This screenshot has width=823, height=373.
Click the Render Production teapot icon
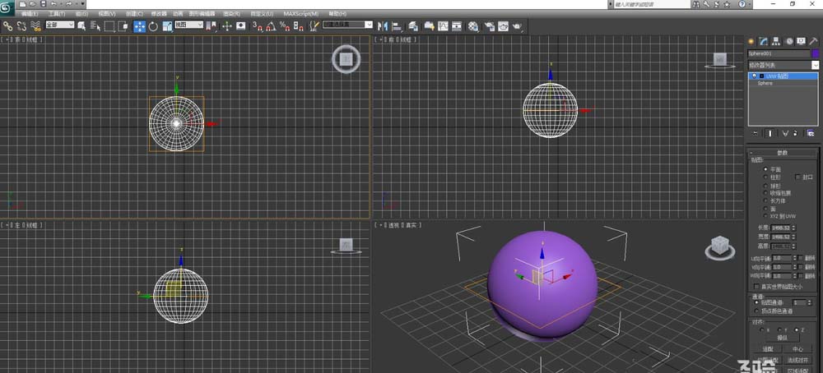[x=517, y=25]
